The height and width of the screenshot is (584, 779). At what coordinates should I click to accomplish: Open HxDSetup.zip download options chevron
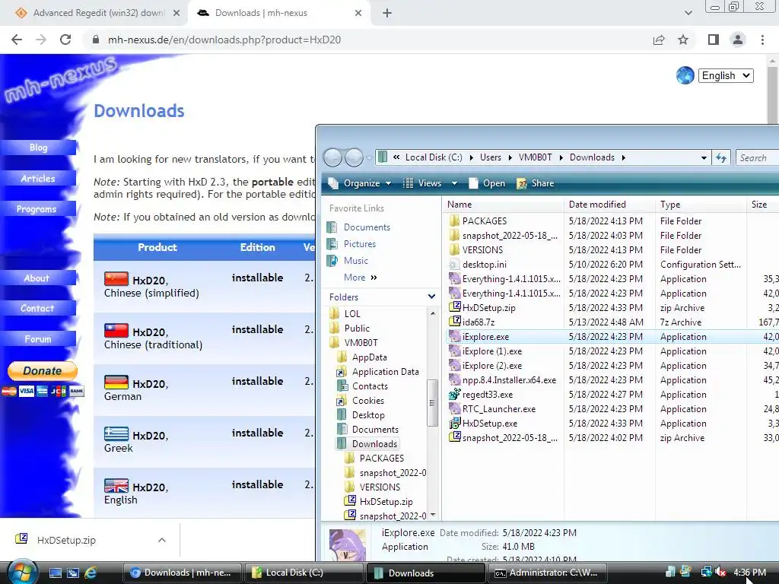point(162,540)
